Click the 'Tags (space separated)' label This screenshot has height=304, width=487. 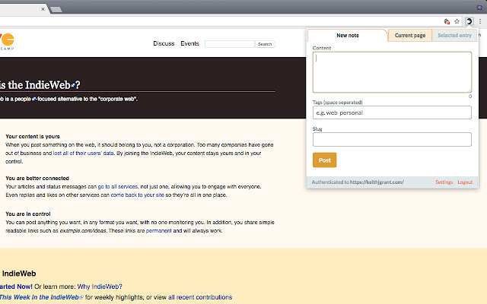(337, 103)
